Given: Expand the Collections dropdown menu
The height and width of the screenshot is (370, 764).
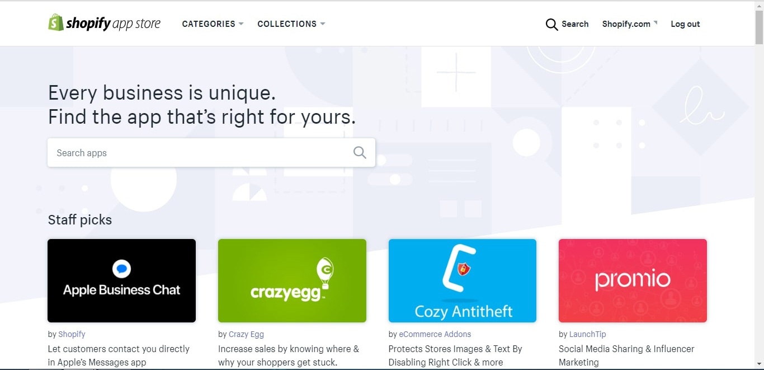Looking at the screenshot, I should [x=291, y=24].
